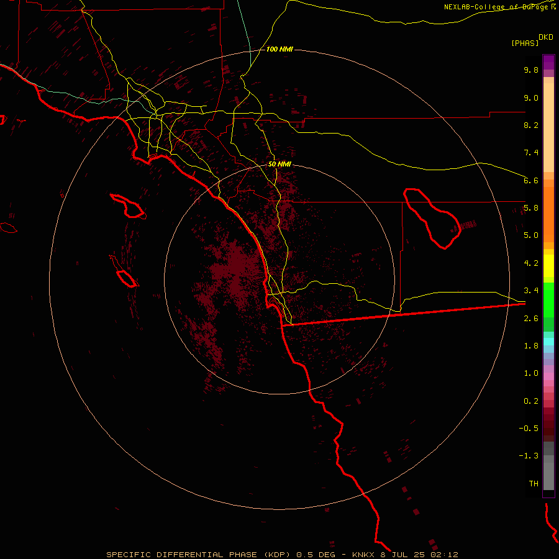Click the 6.6 value on the scale
Viewport: 559px width, 559px height.
point(531,180)
